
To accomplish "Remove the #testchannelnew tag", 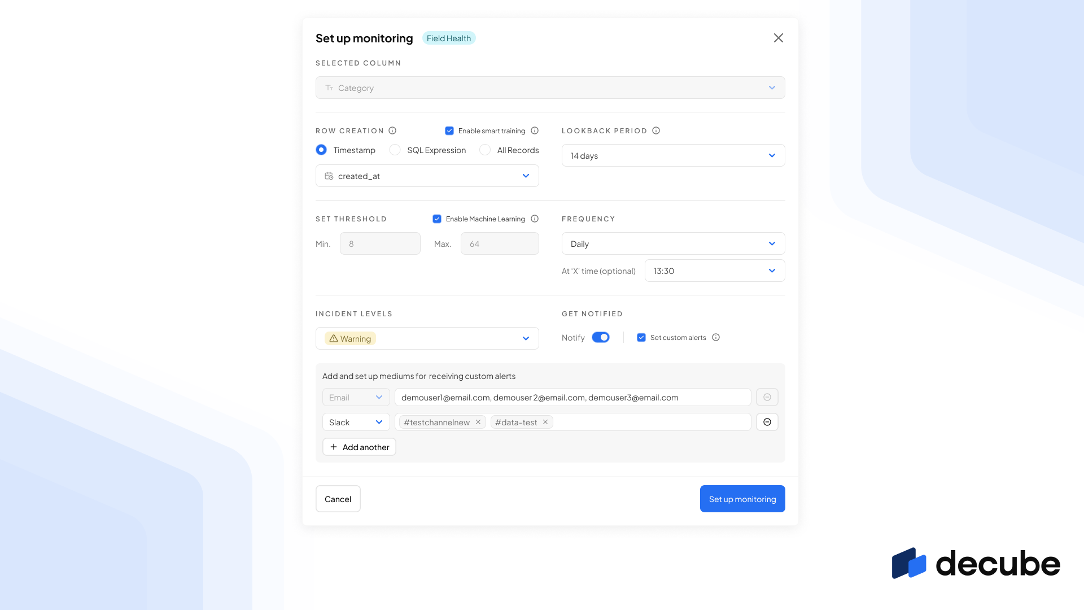I will 478,422.
